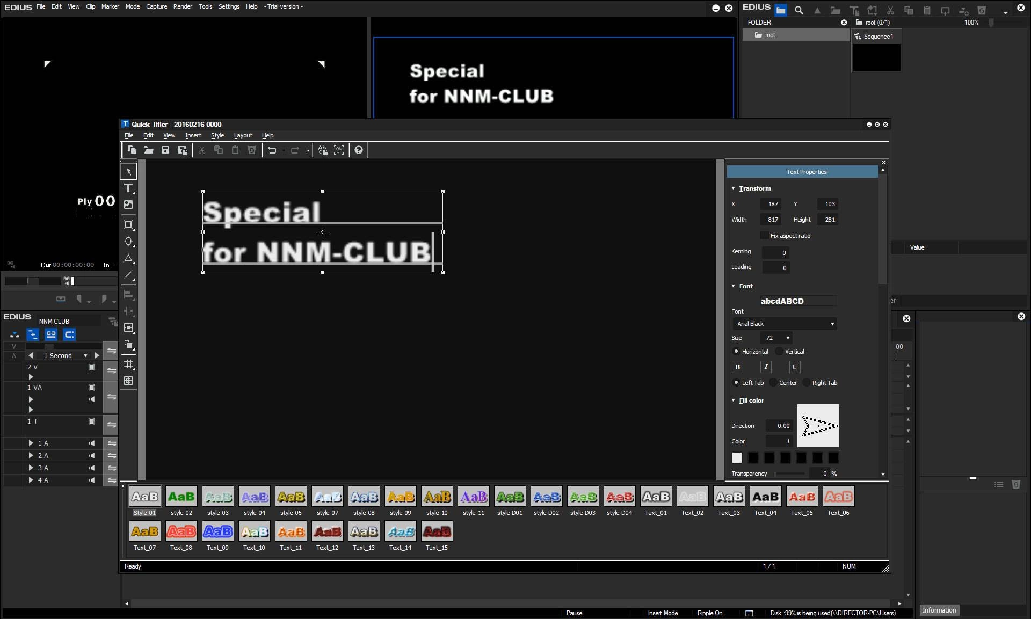Screen dimensions: 1031x619
Task: Open the Style menu in Quick Titler
Action: [x=217, y=135]
